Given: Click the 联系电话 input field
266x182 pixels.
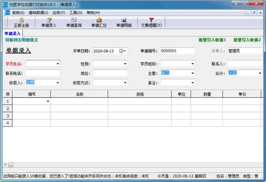Looking at the screenshot, I should [x=43, y=73].
